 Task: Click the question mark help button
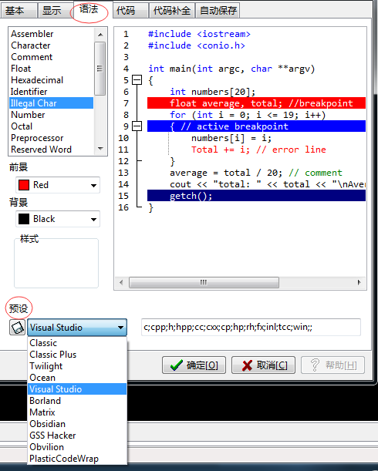coord(333,365)
